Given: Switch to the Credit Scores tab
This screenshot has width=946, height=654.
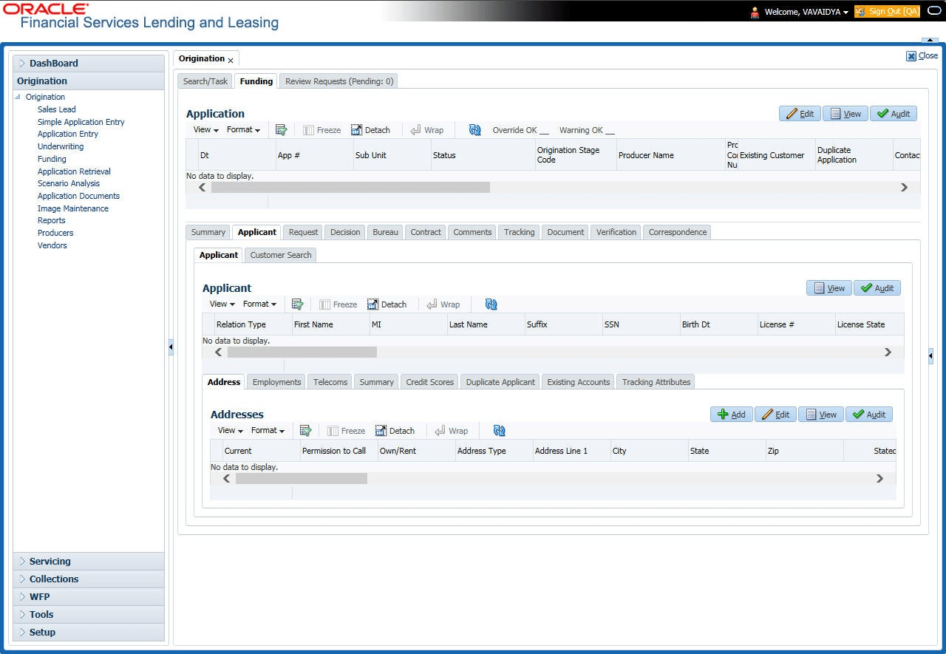Looking at the screenshot, I should tap(429, 382).
